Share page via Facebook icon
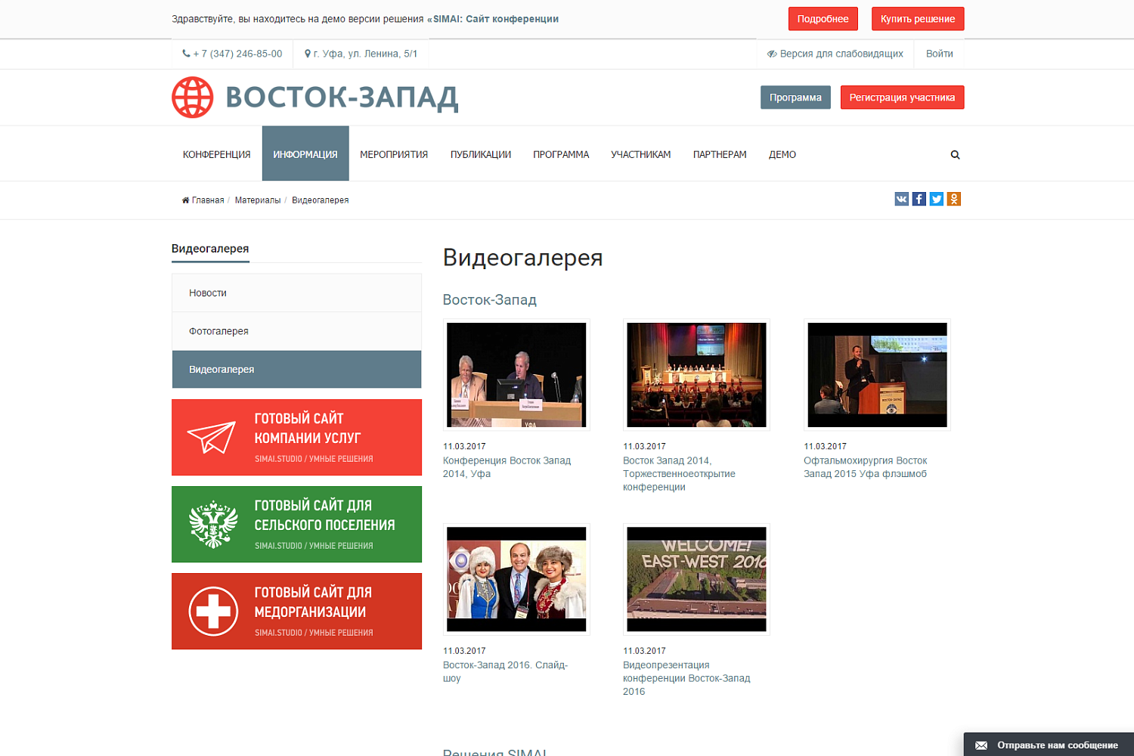1134x756 pixels. coord(919,199)
